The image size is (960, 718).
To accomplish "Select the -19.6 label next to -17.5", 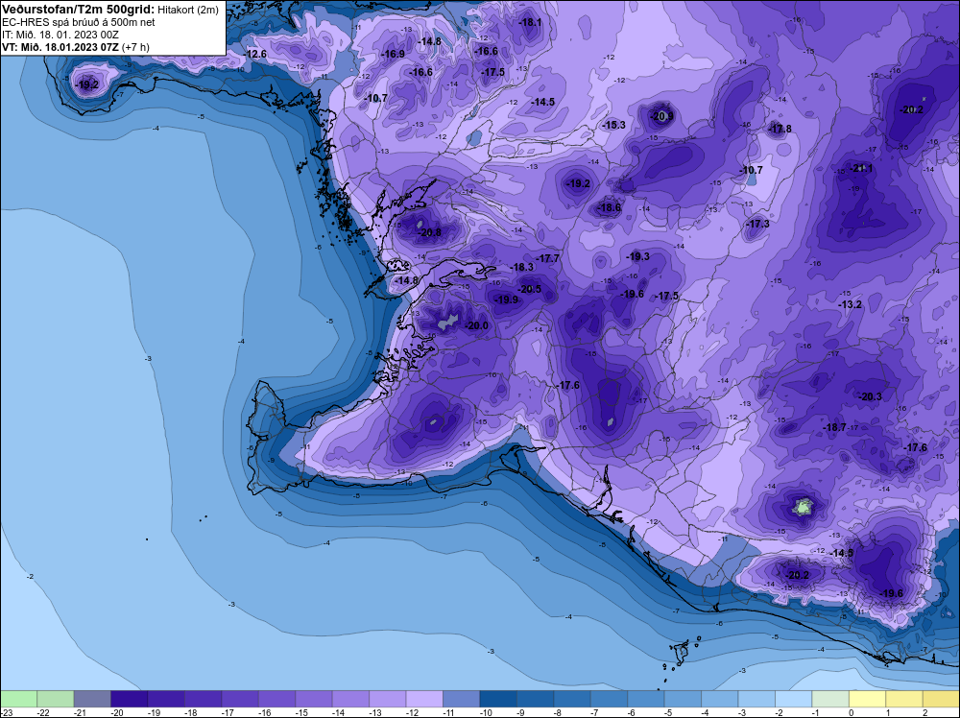I will pyautogui.click(x=633, y=294).
